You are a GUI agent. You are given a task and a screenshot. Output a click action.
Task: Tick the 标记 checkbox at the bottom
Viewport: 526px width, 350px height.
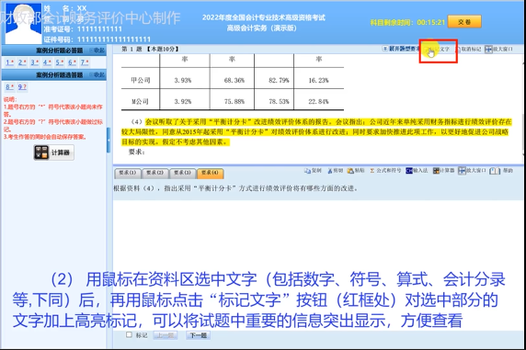(x=129, y=334)
